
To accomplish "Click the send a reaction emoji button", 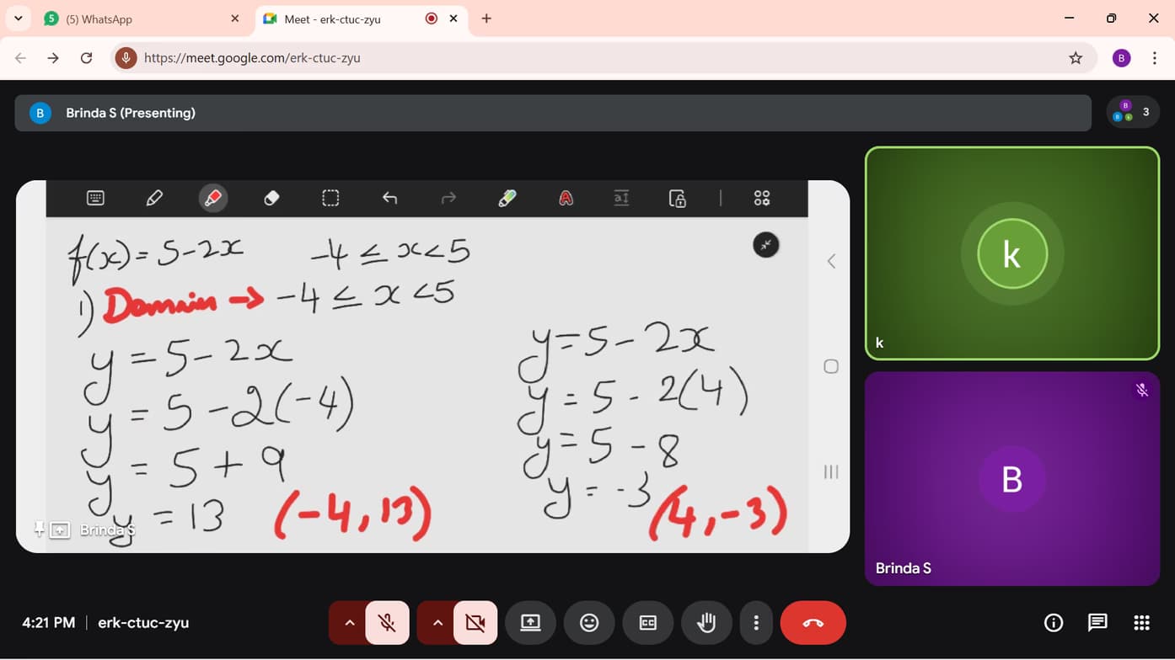I will [x=589, y=623].
